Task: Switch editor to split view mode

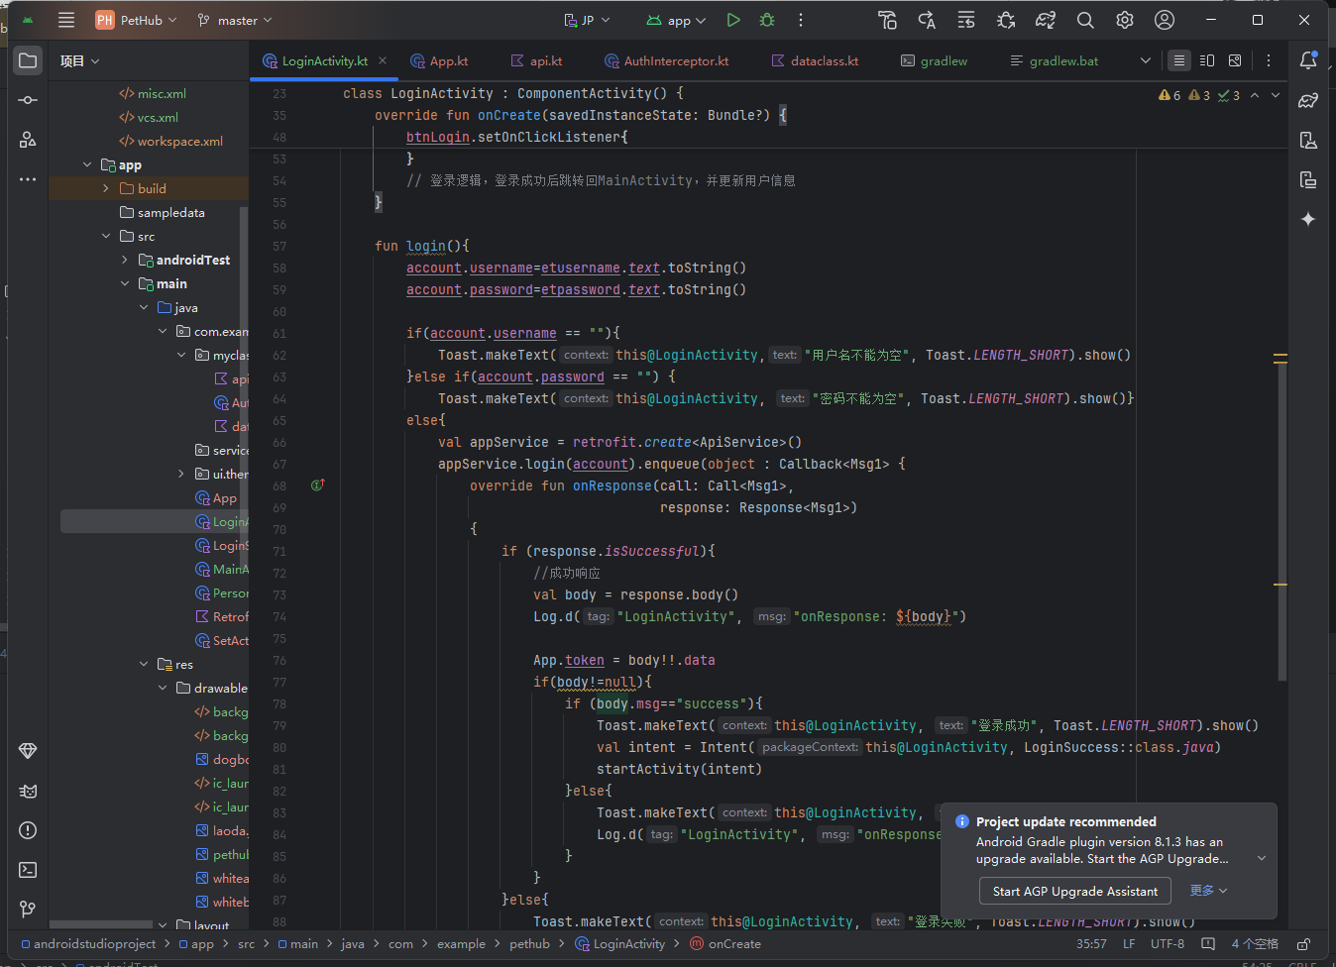Action: tap(1206, 61)
